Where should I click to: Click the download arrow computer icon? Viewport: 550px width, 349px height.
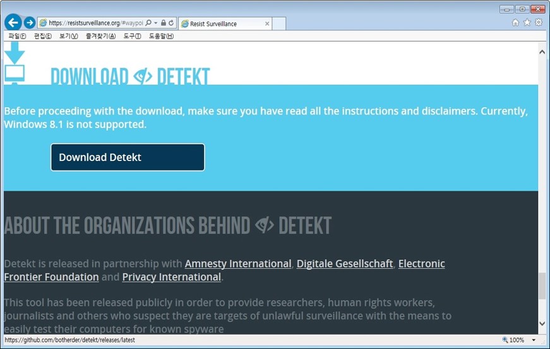click(x=15, y=63)
